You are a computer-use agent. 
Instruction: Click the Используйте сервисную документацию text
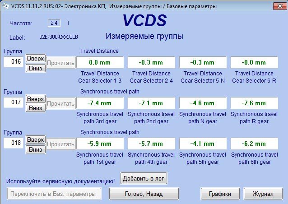60,181
